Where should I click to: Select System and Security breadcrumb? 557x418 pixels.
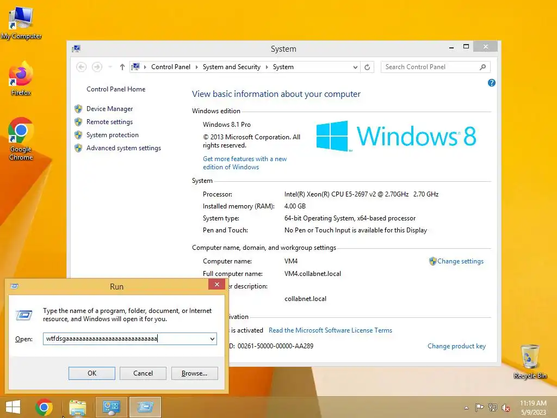tap(231, 67)
